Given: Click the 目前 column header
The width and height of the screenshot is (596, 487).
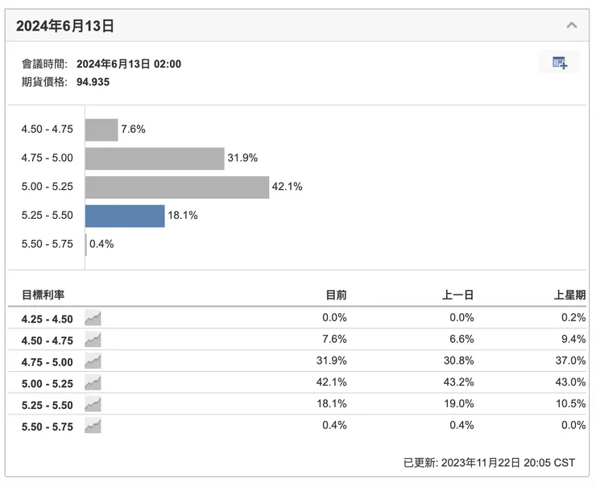Looking at the screenshot, I should click(335, 295).
